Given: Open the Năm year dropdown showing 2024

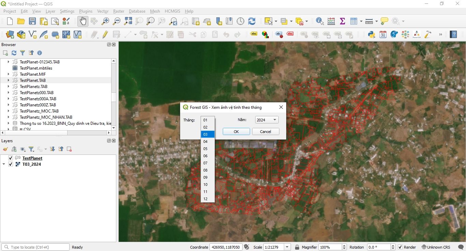Looking at the screenshot, I should pyautogui.click(x=267, y=120).
